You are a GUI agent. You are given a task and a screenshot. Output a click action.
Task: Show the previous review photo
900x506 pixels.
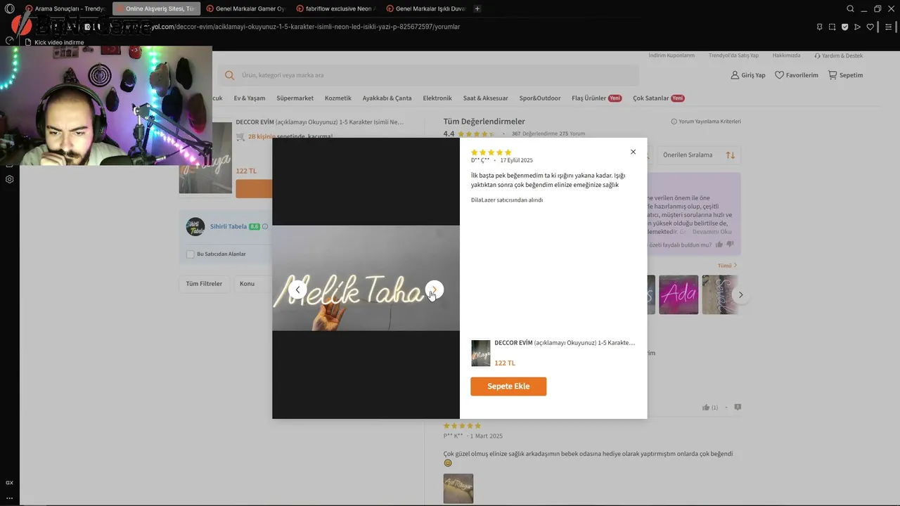(x=297, y=290)
